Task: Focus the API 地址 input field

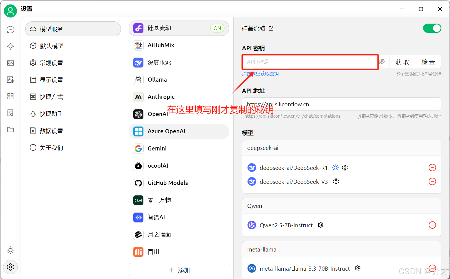Action: (341, 104)
